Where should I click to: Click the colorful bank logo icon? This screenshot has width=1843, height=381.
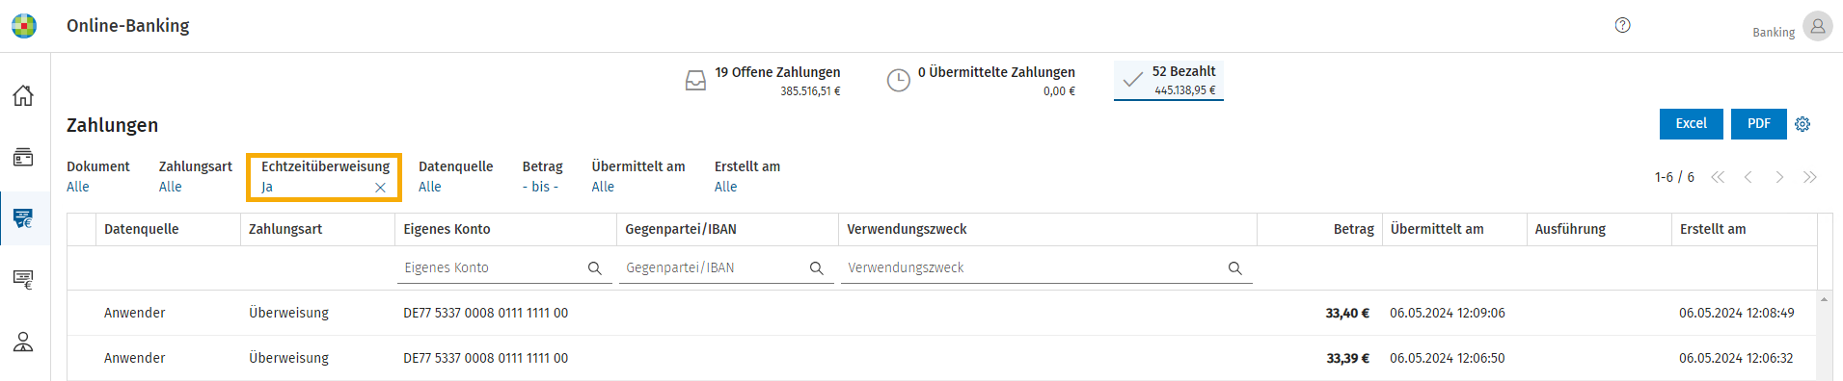24,26
